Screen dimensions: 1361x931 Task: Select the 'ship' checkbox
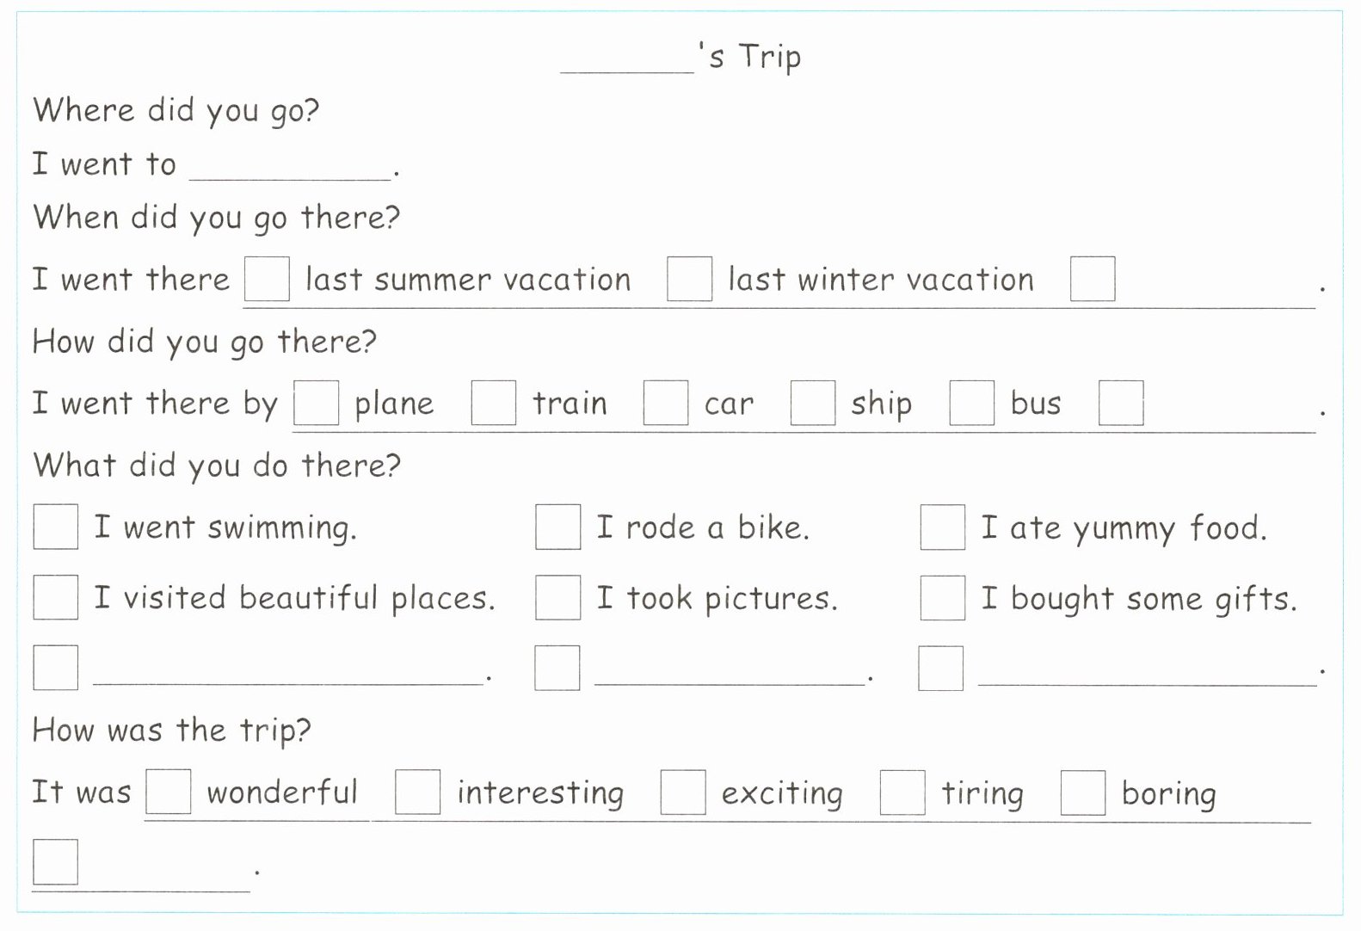click(x=812, y=403)
